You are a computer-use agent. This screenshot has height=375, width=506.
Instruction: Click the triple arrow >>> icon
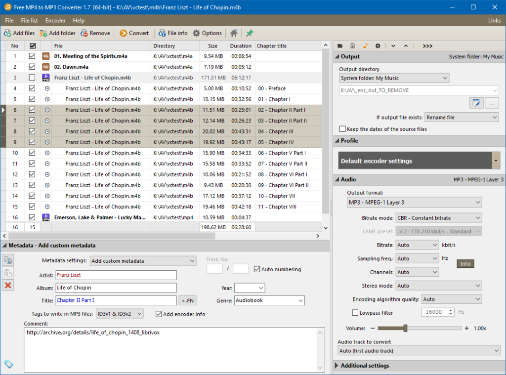tap(427, 46)
